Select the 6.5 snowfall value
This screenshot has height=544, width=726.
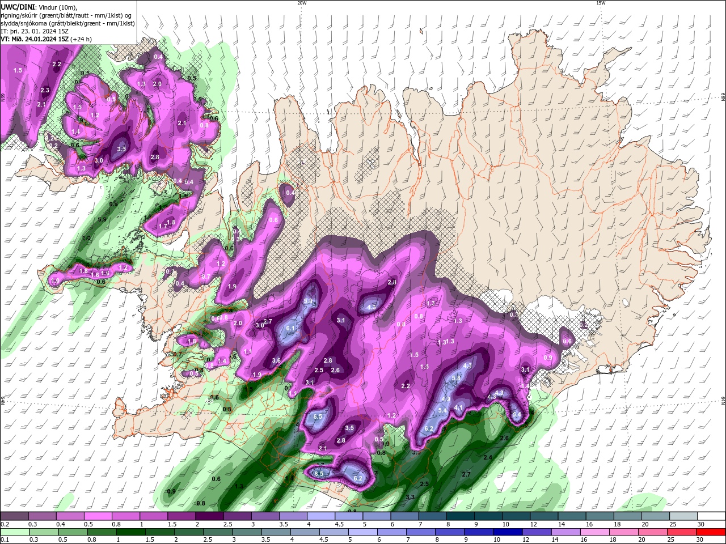[x=318, y=416]
